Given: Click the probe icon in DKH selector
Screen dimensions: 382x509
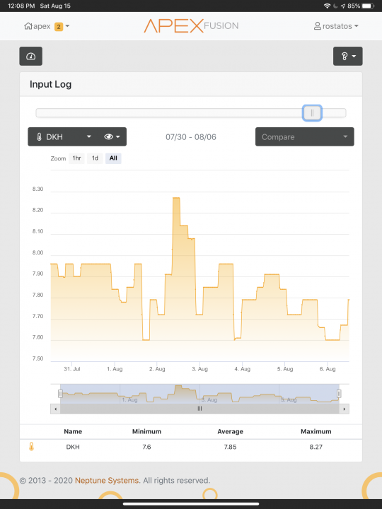Looking at the screenshot, I should tap(39, 137).
